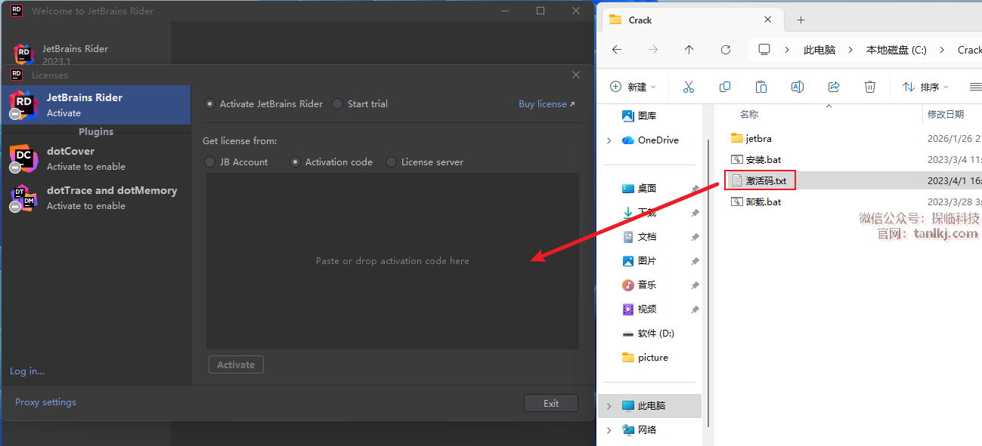Click the Explorer navigation pane scrollbar
The height and width of the screenshot is (446, 982).
(x=708, y=226)
